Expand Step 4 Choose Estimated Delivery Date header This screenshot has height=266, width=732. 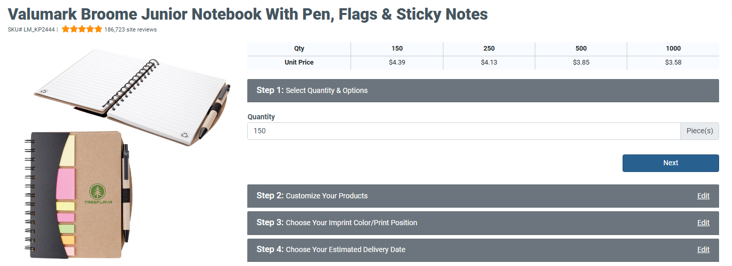[x=465, y=249]
